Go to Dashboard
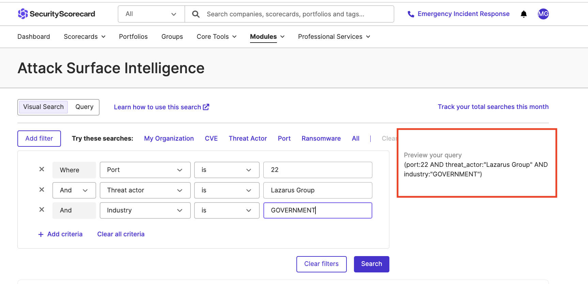Viewport: 588px width, 284px height. [x=34, y=37]
